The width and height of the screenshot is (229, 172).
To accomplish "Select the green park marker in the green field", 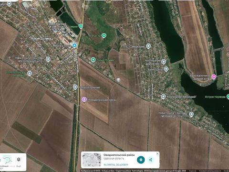I will pos(104,35).
